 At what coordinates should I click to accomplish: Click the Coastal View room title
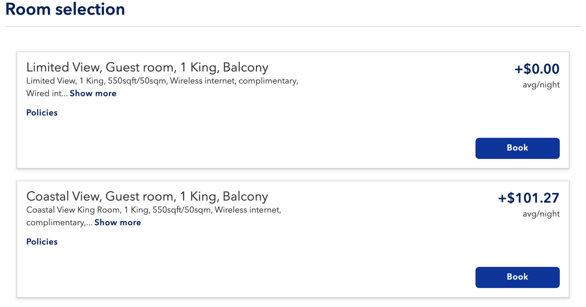[147, 197]
